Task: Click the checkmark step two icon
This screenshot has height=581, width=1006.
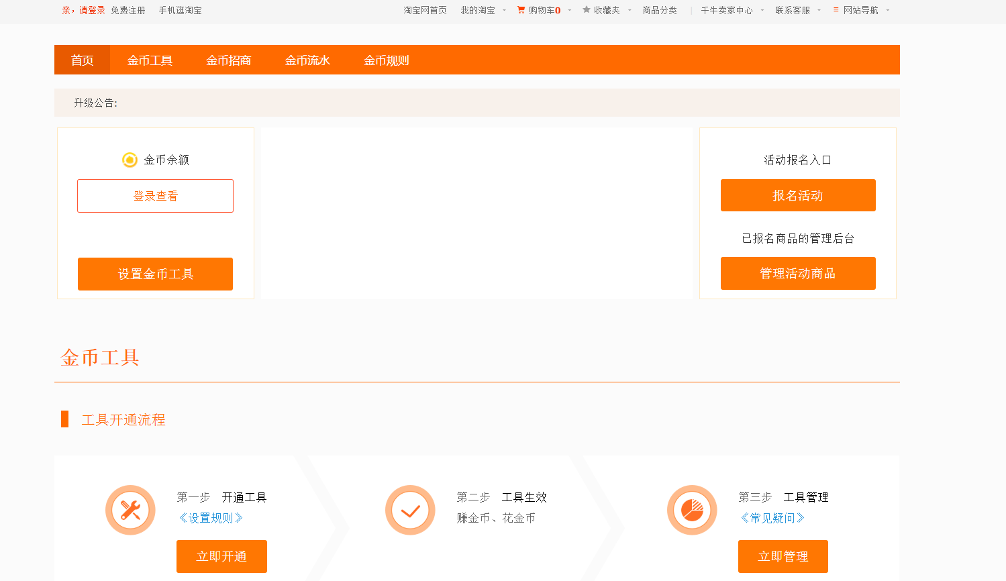Action: pyautogui.click(x=410, y=510)
